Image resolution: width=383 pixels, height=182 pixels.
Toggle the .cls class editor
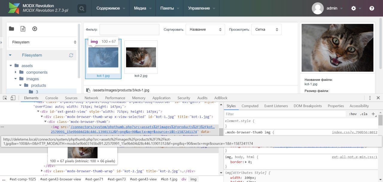point(364,114)
